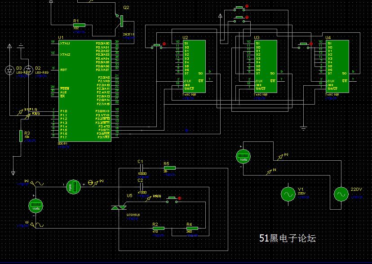Click the U4 reference label

pyautogui.click(x=328, y=37)
